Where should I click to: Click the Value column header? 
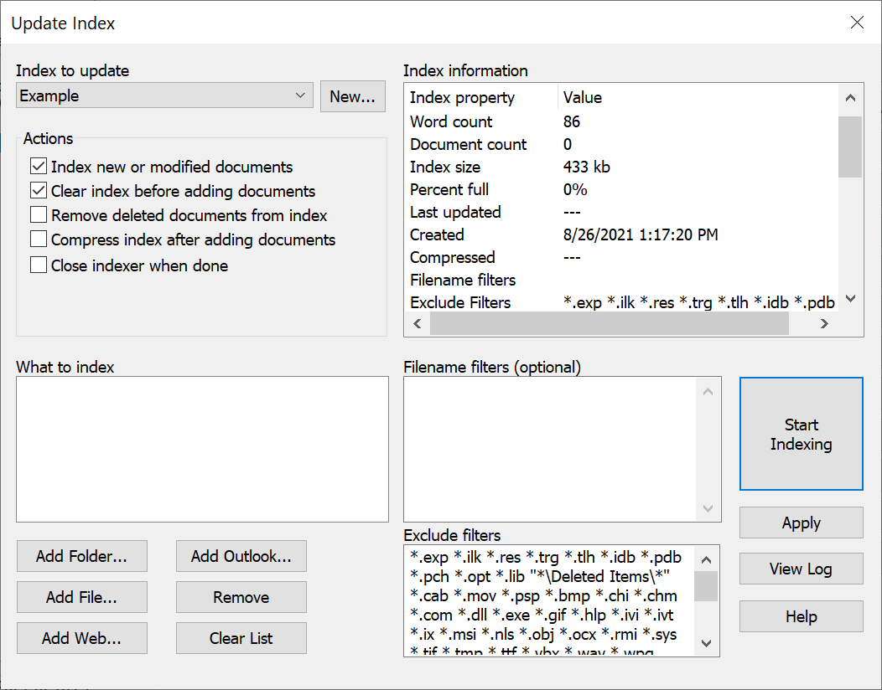pyautogui.click(x=698, y=98)
